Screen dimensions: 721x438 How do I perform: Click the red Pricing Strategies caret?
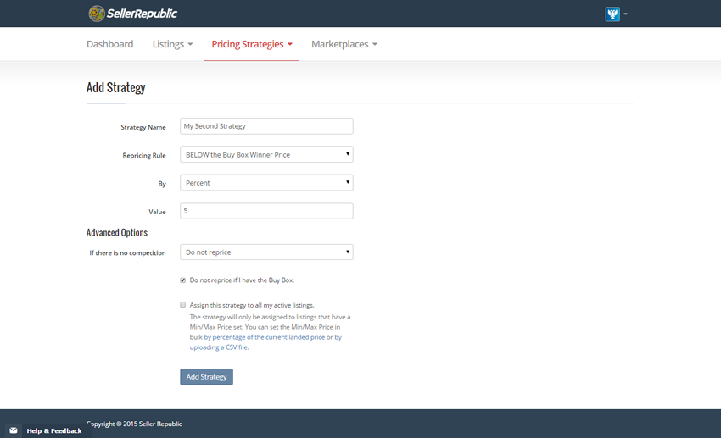290,44
